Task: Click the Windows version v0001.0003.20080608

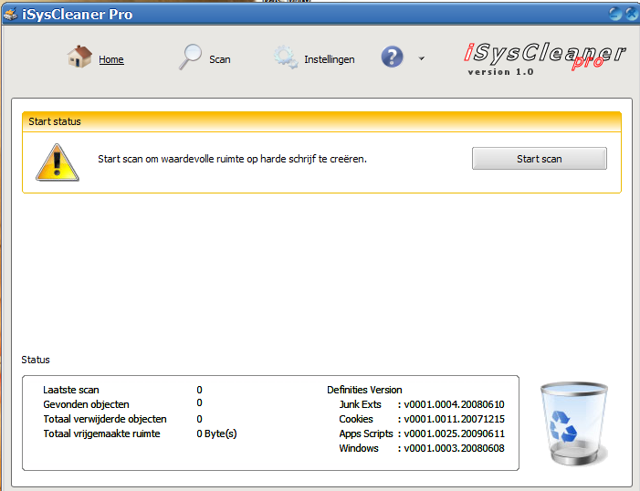Action: click(455, 448)
